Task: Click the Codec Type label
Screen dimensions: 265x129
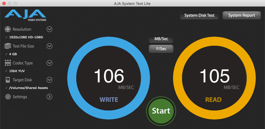Action: coord(23,63)
